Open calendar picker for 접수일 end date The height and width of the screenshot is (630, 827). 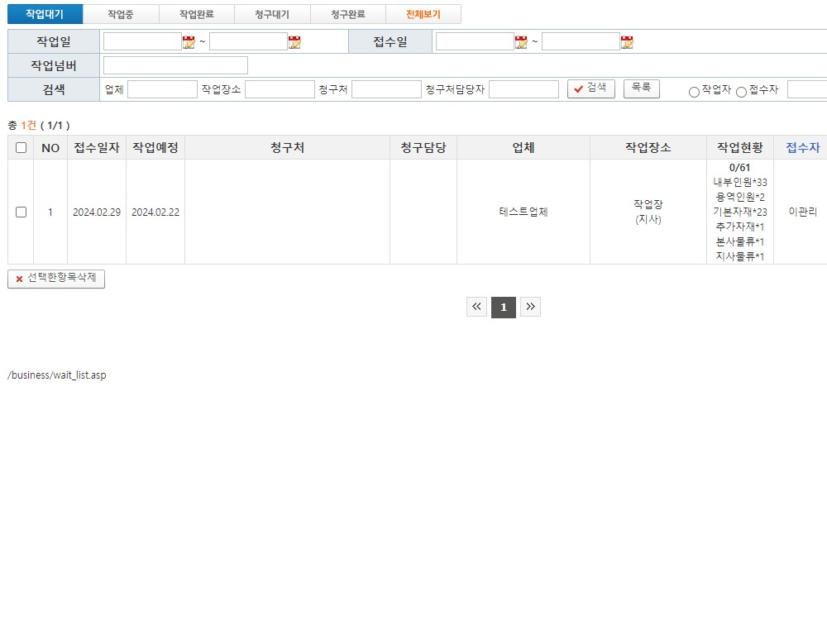(627, 42)
